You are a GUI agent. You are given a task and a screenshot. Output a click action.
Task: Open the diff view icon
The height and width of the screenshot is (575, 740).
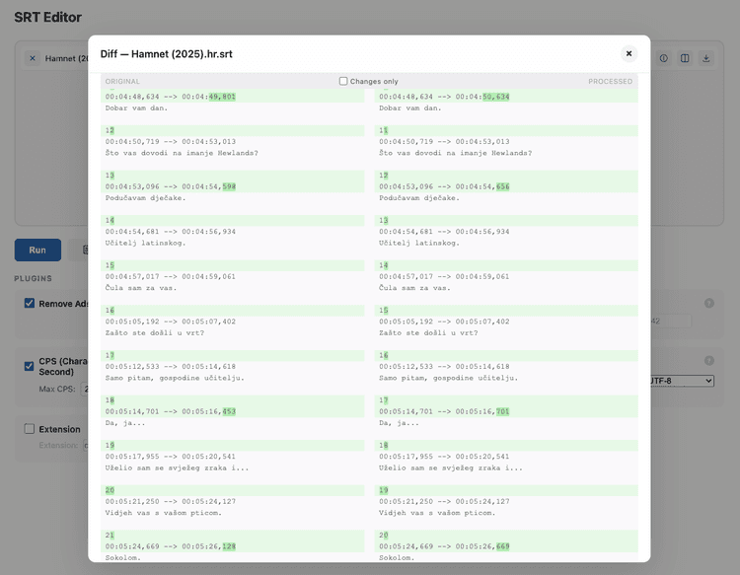coord(685,58)
